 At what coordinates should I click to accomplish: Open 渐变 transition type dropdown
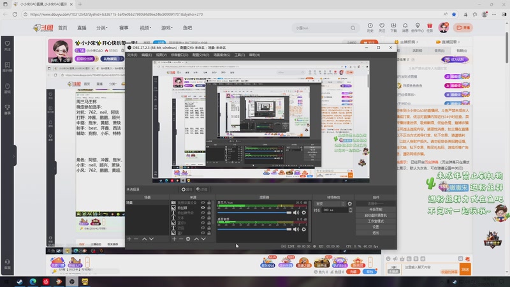pyautogui.click(x=330, y=204)
